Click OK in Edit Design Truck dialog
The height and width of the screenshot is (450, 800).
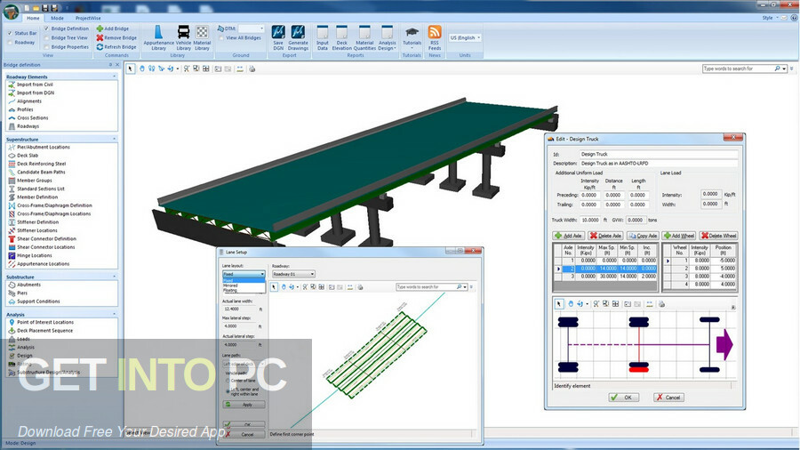[623, 398]
